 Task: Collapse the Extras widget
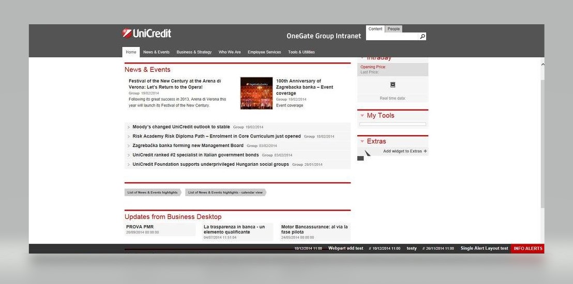[362, 141]
